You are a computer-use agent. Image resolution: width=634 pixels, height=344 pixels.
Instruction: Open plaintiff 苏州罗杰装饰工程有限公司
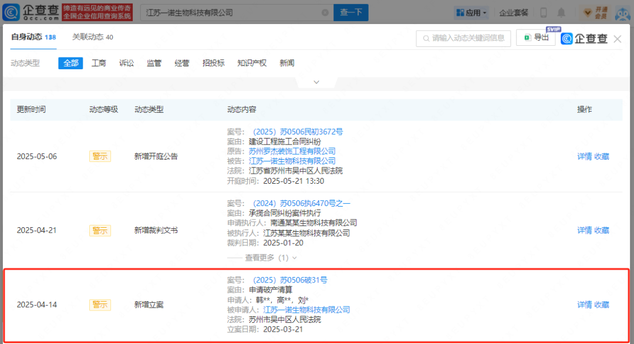point(292,151)
